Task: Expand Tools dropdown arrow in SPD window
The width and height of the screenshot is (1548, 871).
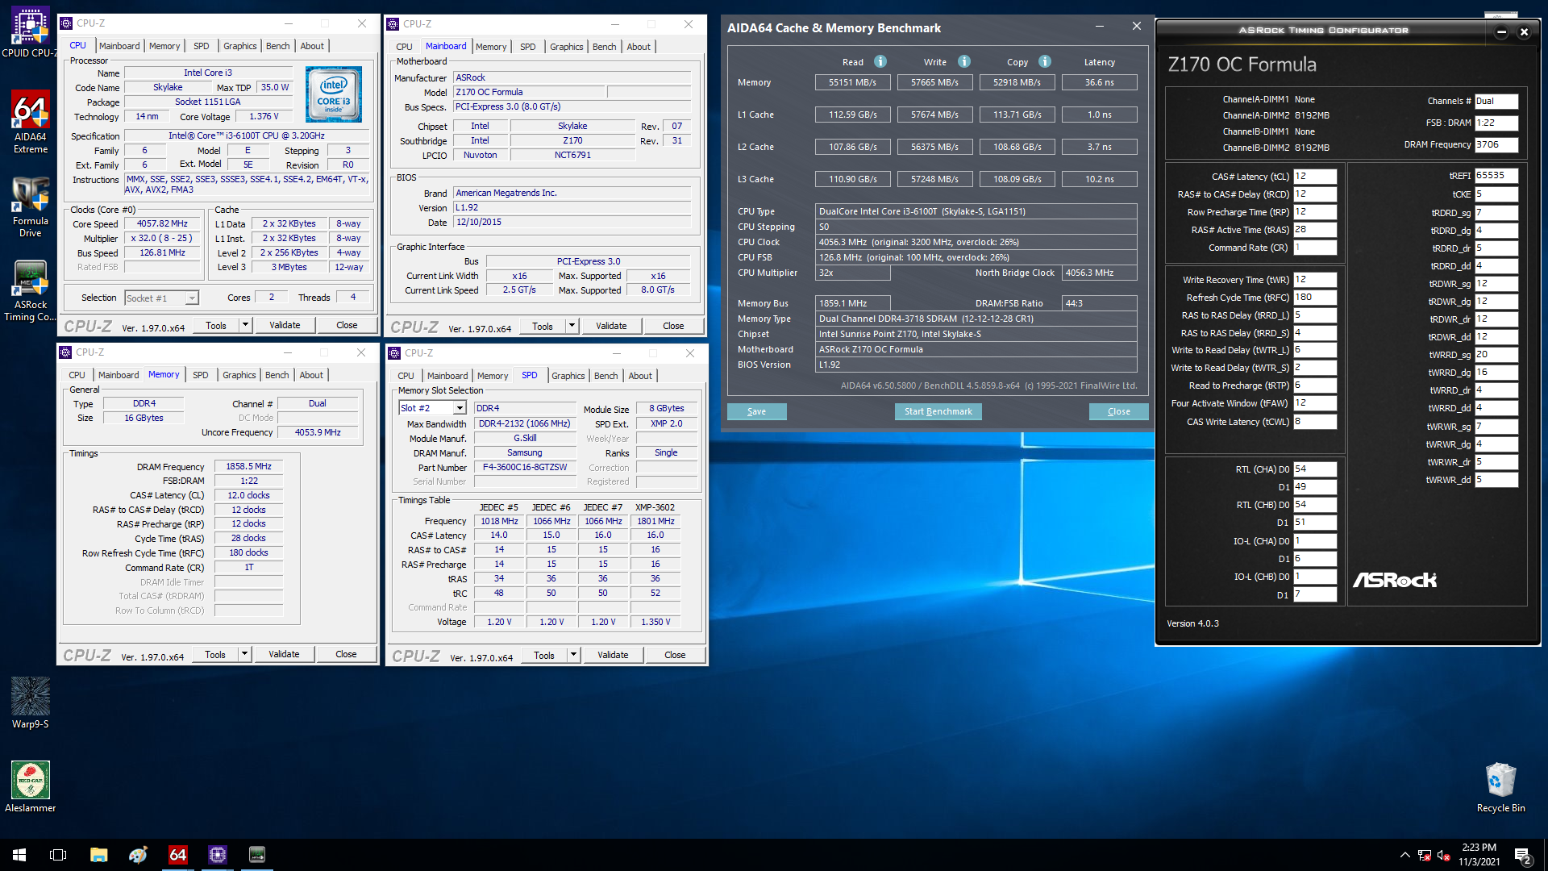Action: pos(573,655)
